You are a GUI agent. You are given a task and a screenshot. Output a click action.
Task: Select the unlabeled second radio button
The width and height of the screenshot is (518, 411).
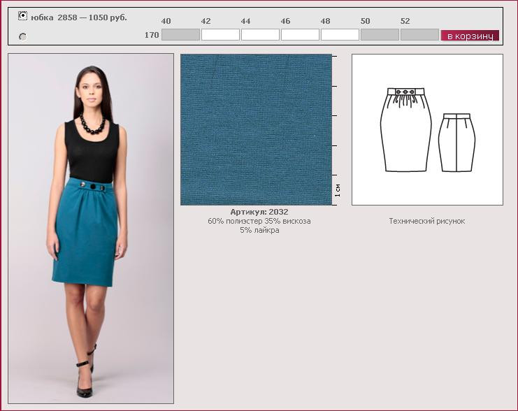22,36
